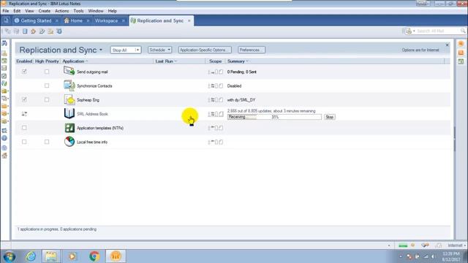Open Google Chrome from the taskbar

point(94,256)
